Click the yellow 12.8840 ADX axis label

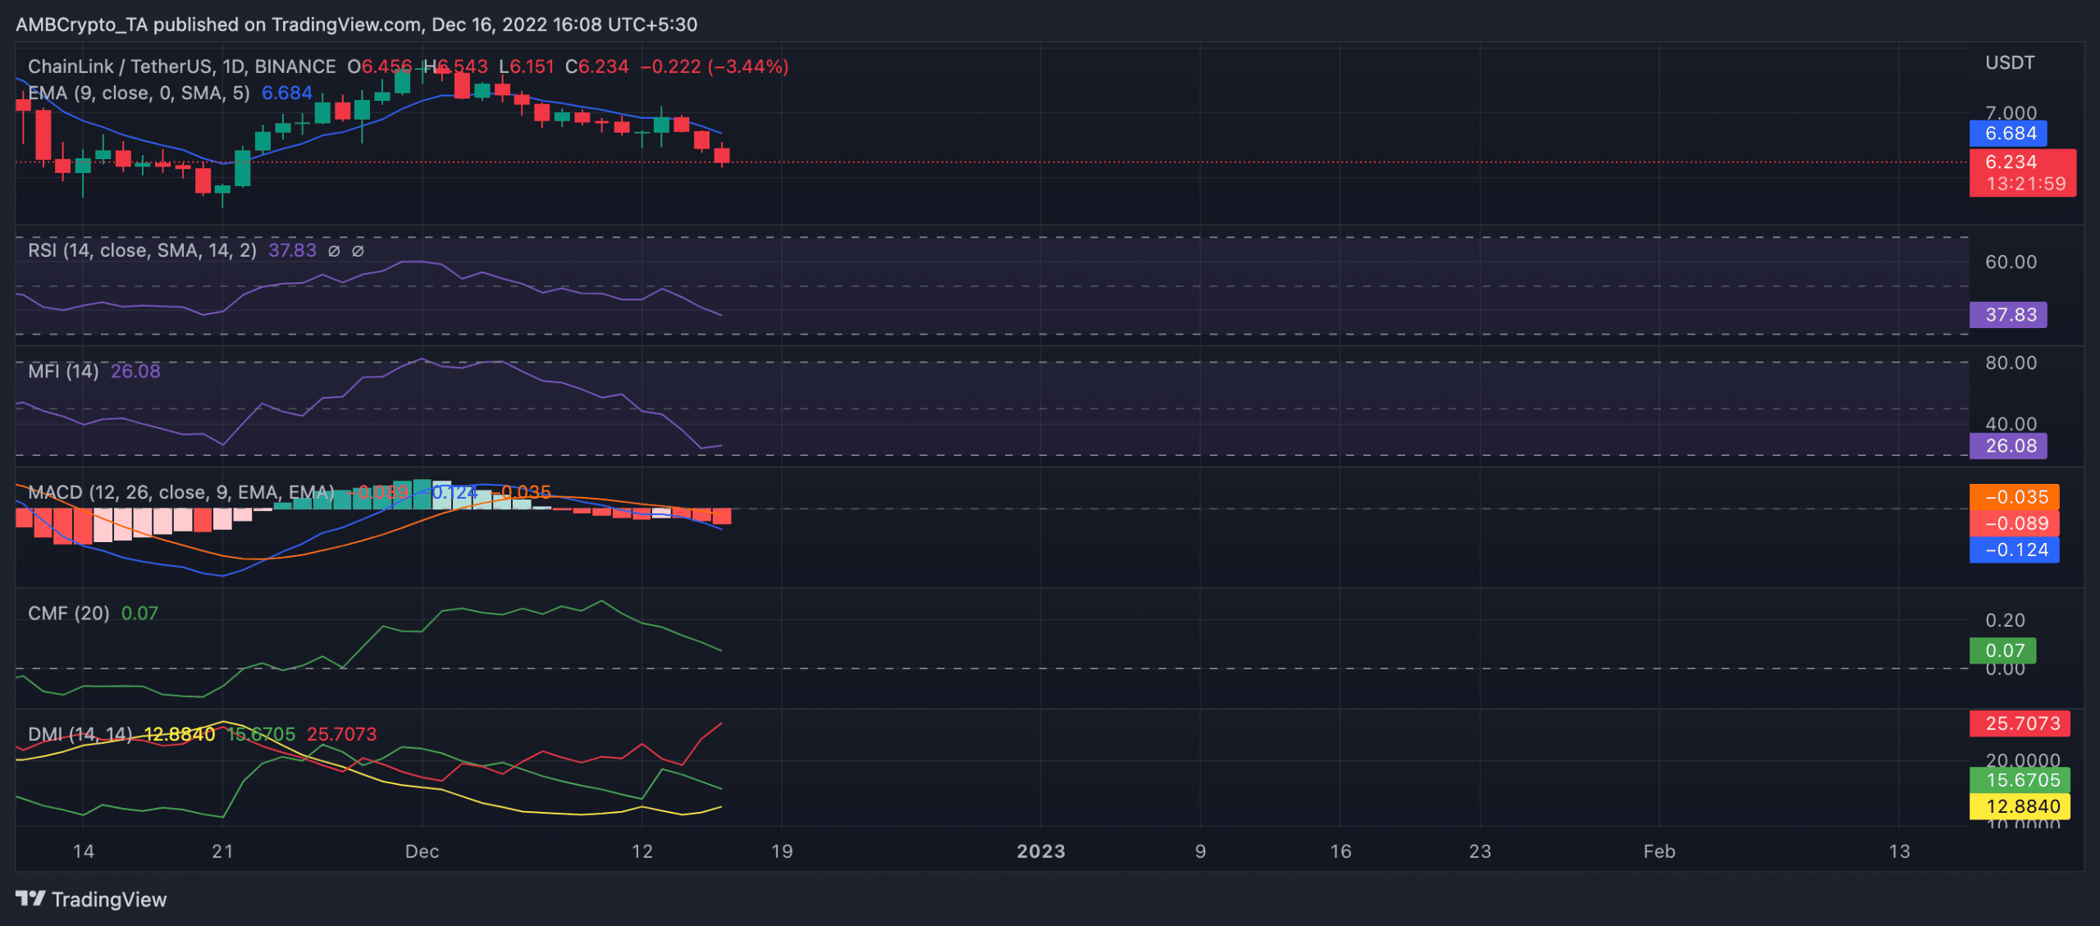pyautogui.click(x=2020, y=806)
